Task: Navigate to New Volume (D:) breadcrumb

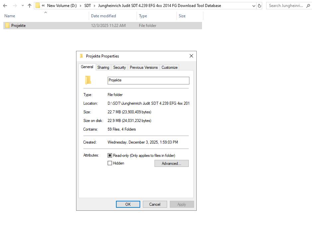Action: [x=62, y=6]
